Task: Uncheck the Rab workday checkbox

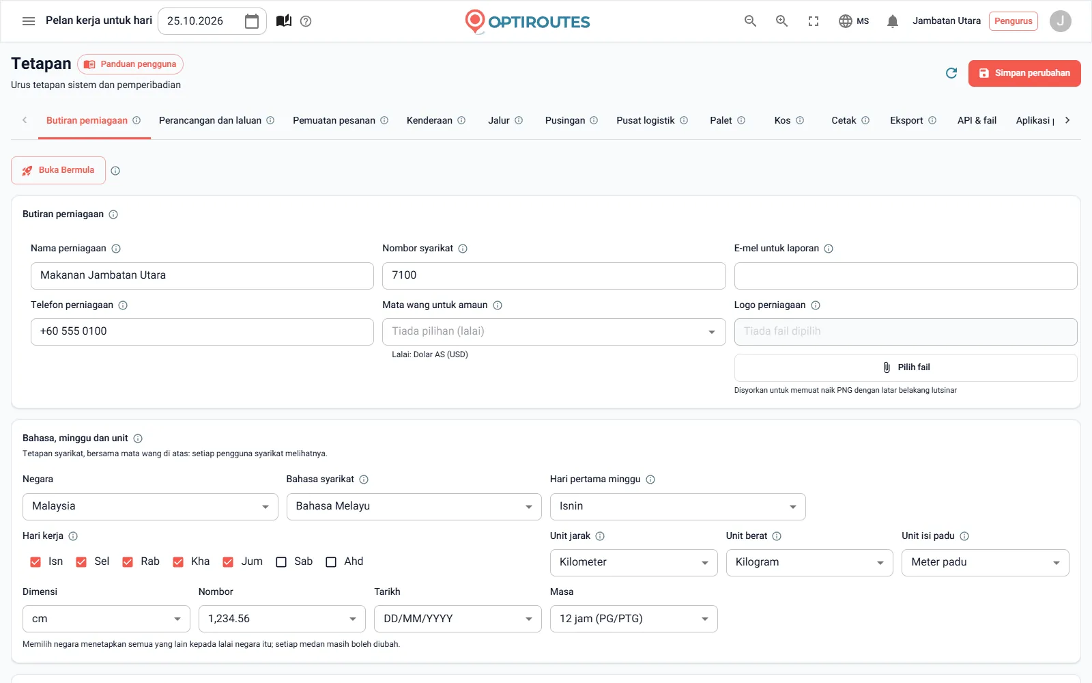Action: pos(128,562)
